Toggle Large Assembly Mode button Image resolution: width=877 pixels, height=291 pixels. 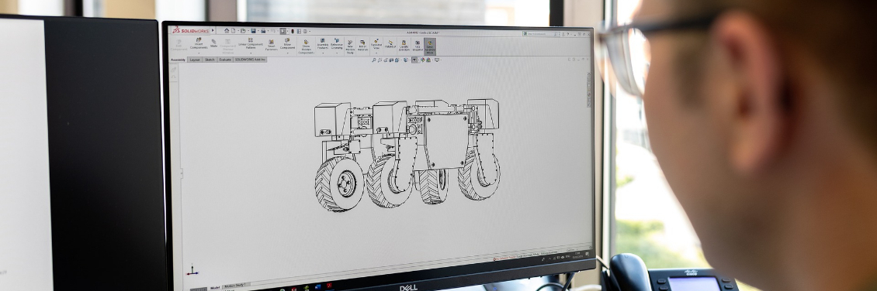[x=429, y=46]
